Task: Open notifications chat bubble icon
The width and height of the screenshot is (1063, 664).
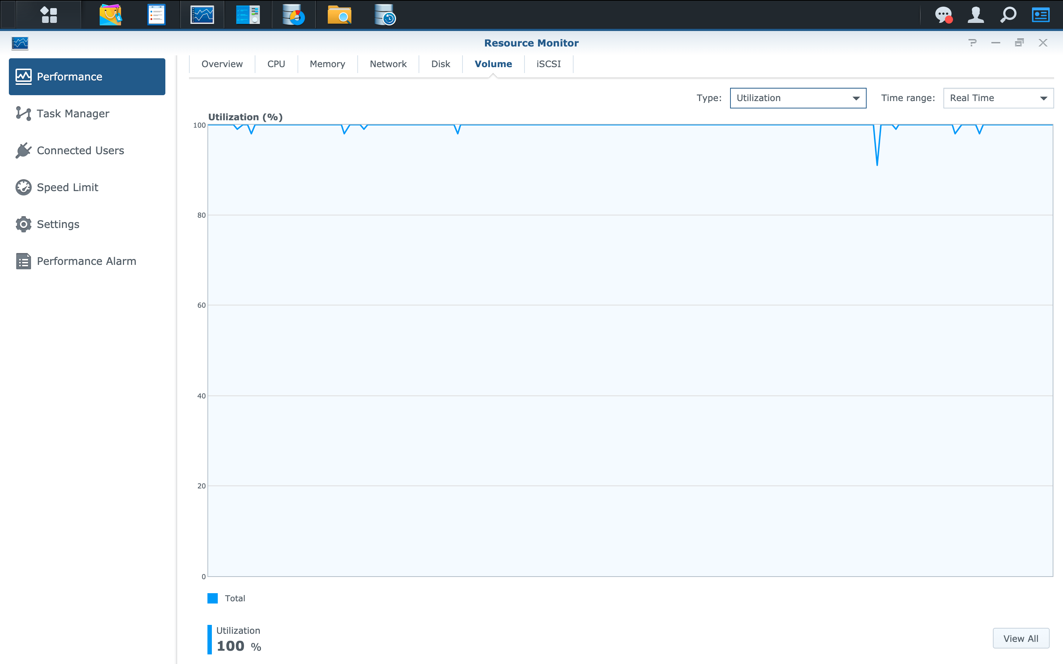Action: pos(943,14)
